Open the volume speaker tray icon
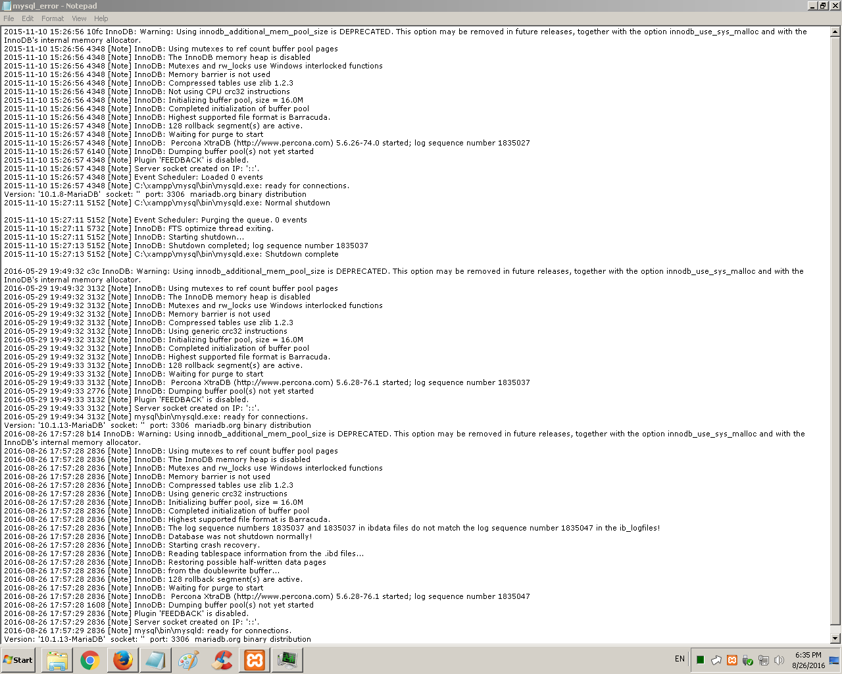 [x=779, y=660]
